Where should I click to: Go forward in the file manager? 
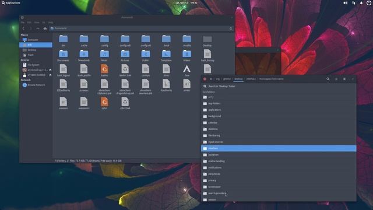[x=30, y=29]
